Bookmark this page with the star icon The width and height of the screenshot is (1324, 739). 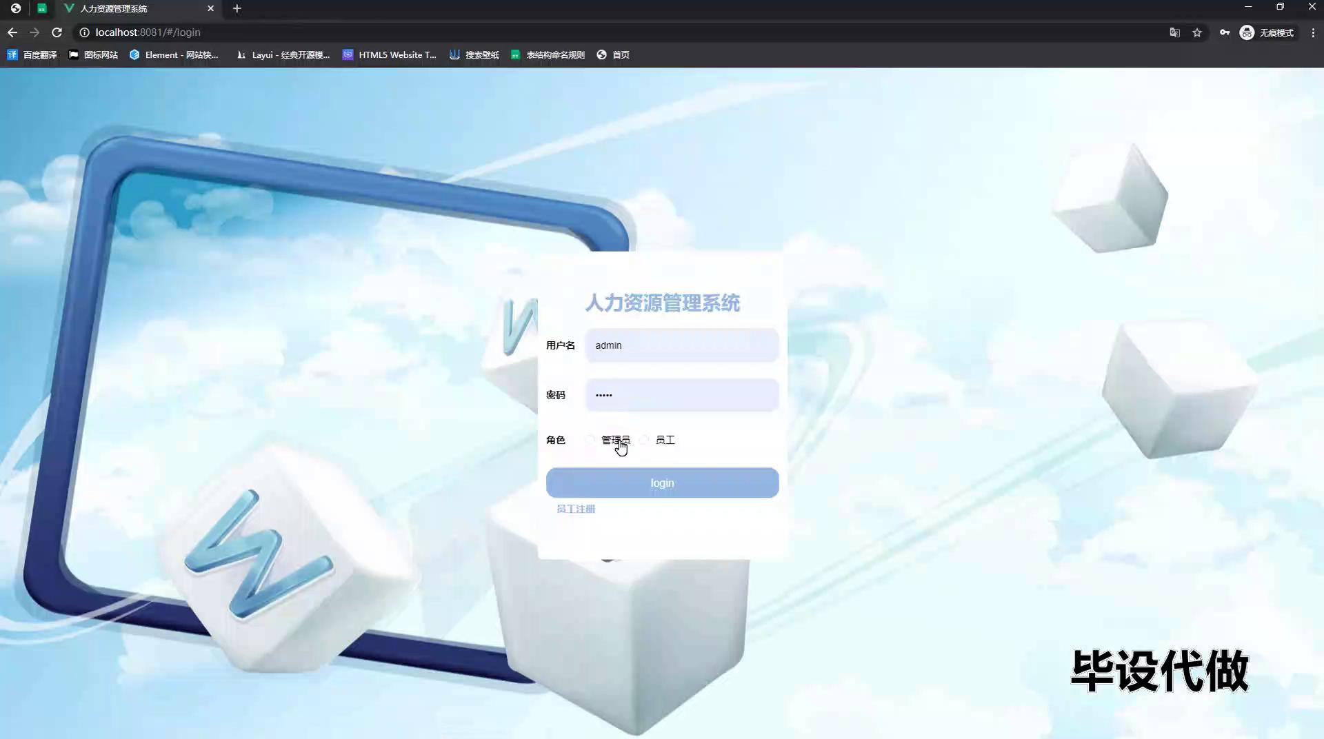[1197, 32]
